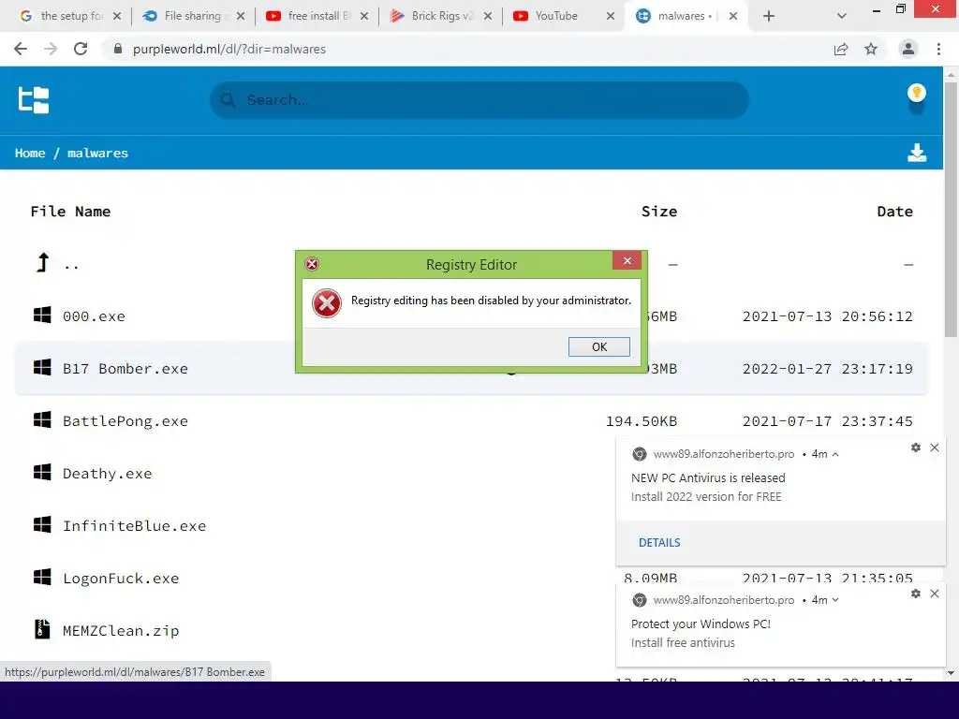Sort by Size column header
The width and height of the screenshot is (959, 719).
[x=658, y=212]
